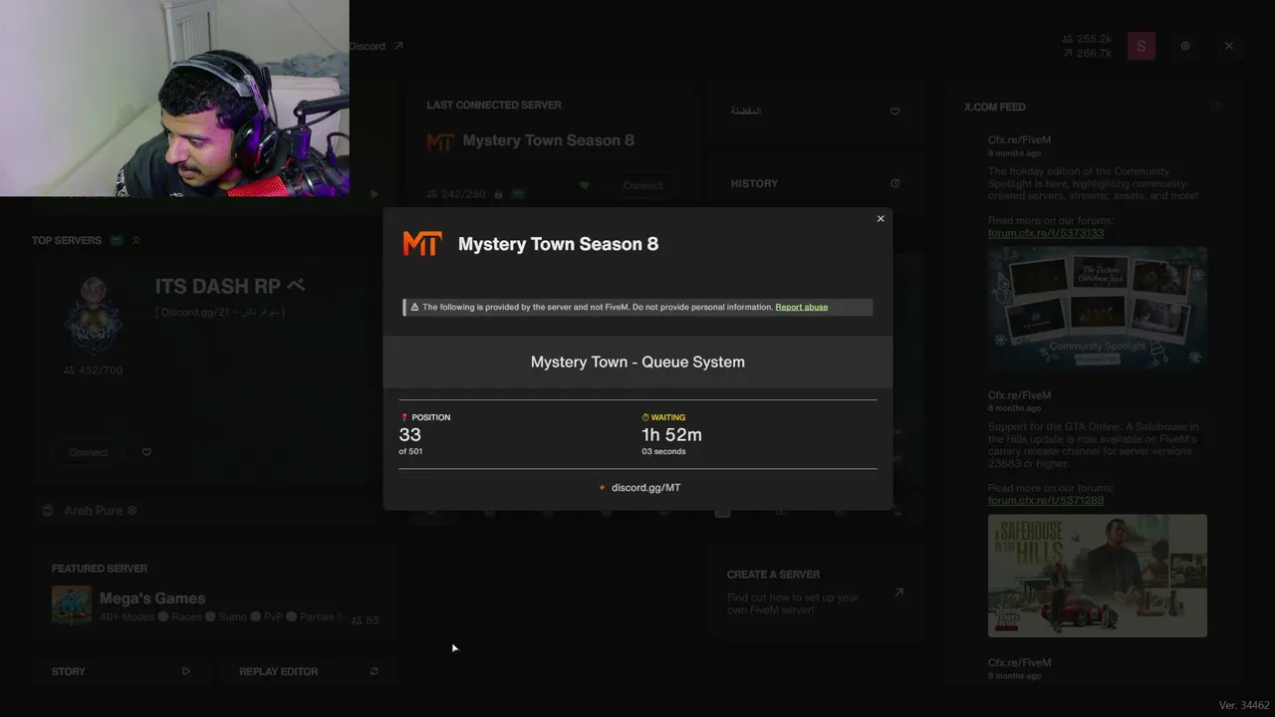Click the play icon next to Story
This screenshot has height=717, width=1275.
click(x=185, y=671)
